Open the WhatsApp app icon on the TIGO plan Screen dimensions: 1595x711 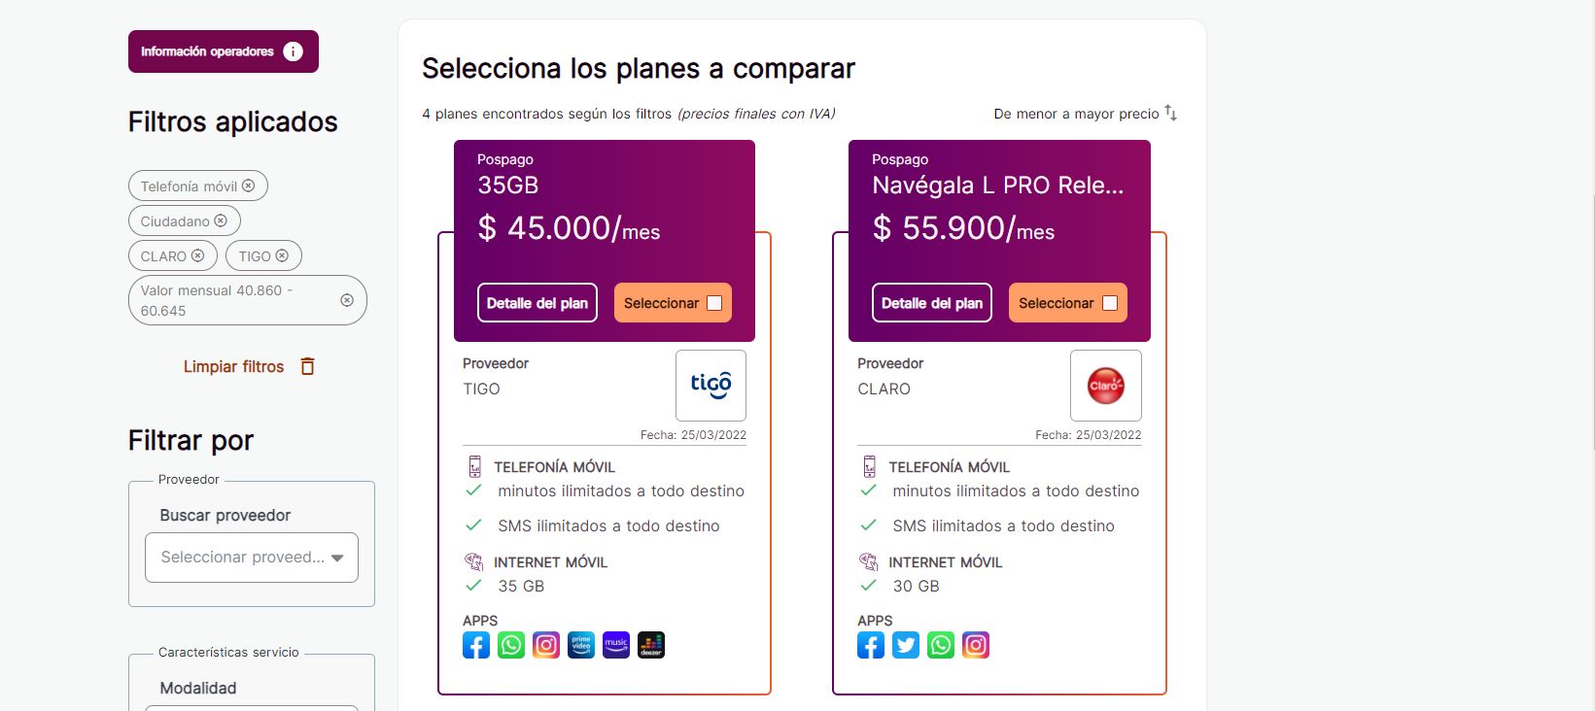click(x=511, y=644)
